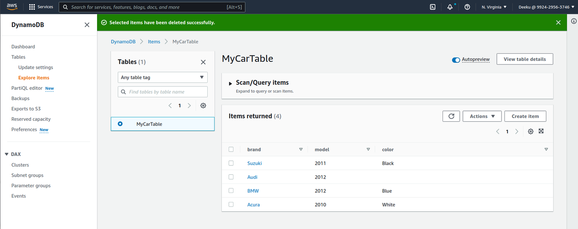Open Preferences in the sidebar

click(24, 130)
